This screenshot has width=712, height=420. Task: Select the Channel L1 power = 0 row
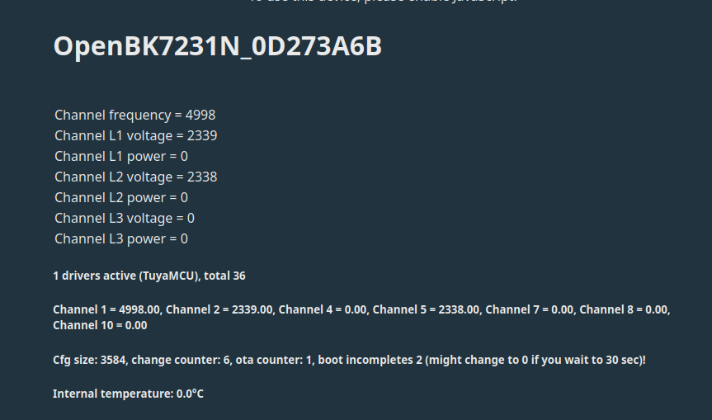click(x=121, y=156)
